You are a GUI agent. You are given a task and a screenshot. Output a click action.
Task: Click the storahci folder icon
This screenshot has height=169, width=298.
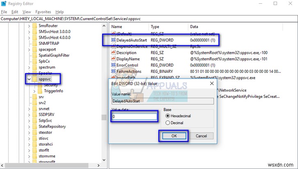click(x=35, y=144)
